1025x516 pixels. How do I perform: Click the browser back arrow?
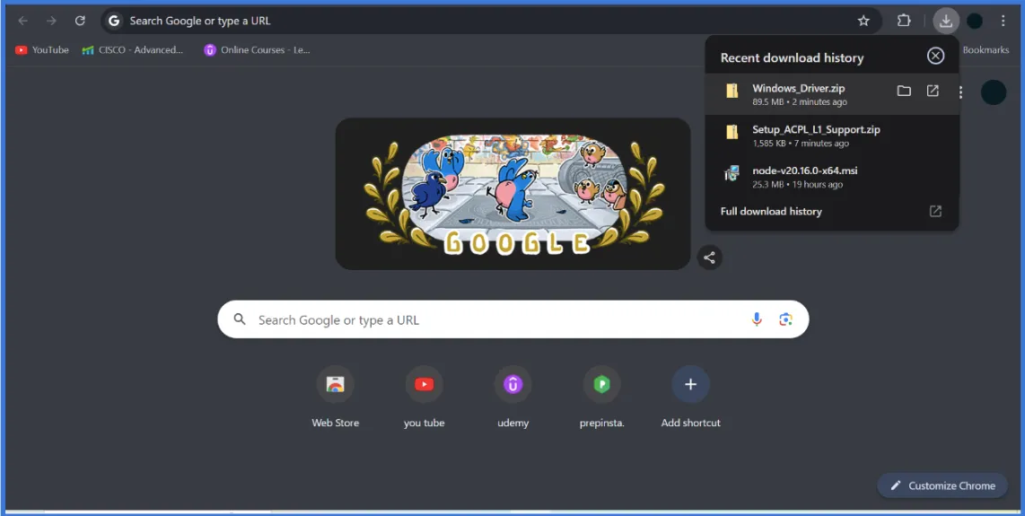[x=22, y=21]
